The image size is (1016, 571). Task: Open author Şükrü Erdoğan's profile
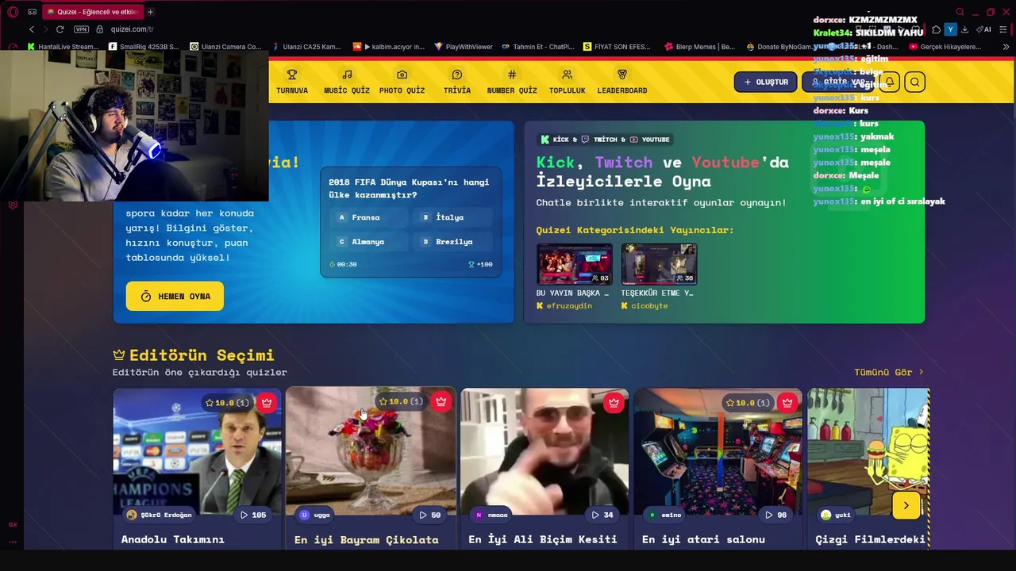point(159,515)
